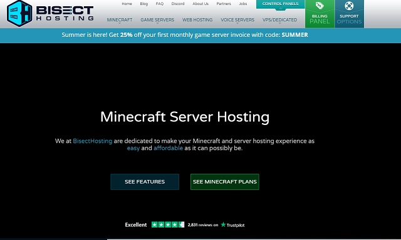Expand the Minecraft menu

coord(120,19)
